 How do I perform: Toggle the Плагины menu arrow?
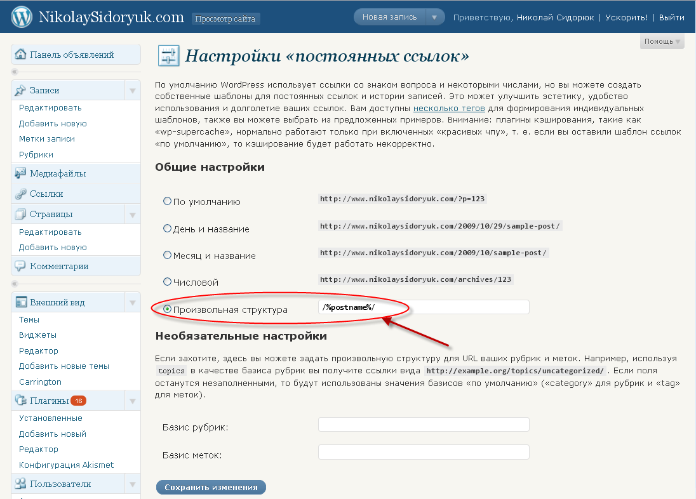132,401
